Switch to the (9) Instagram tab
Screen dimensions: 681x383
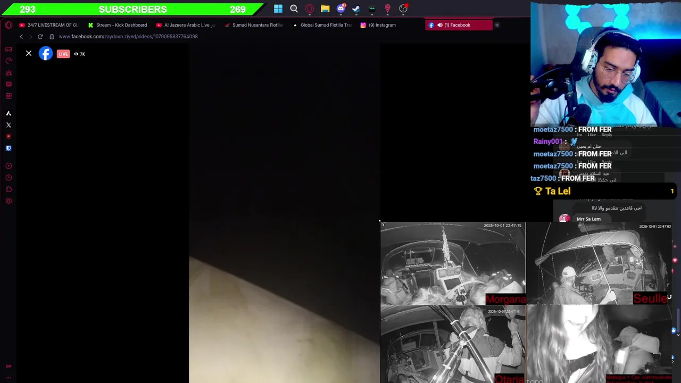pyautogui.click(x=391, y=25)
